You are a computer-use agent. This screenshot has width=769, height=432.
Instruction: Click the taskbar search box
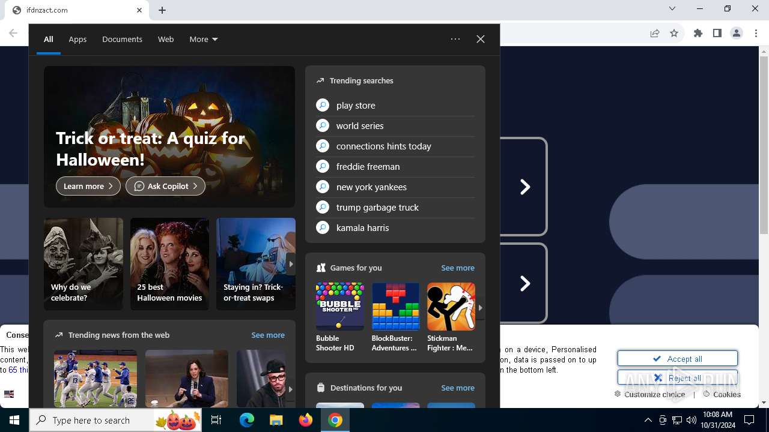pos(115,420)
